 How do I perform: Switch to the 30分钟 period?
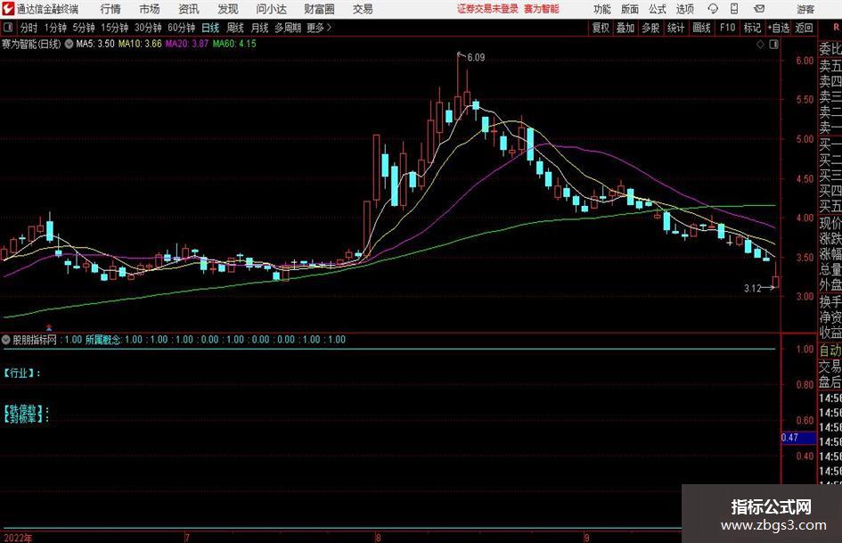click(148, 28)
